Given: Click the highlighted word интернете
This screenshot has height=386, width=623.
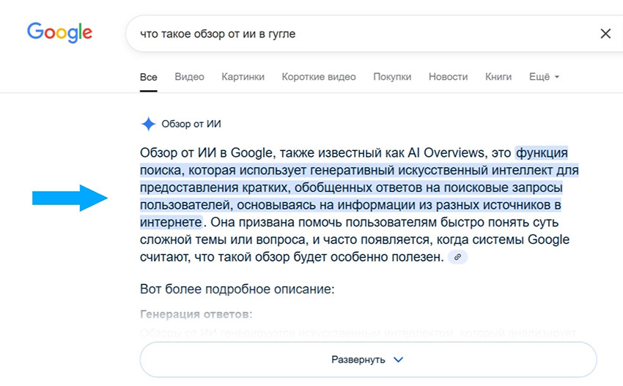Looking at the screenshot, I should tap(171, 222).
